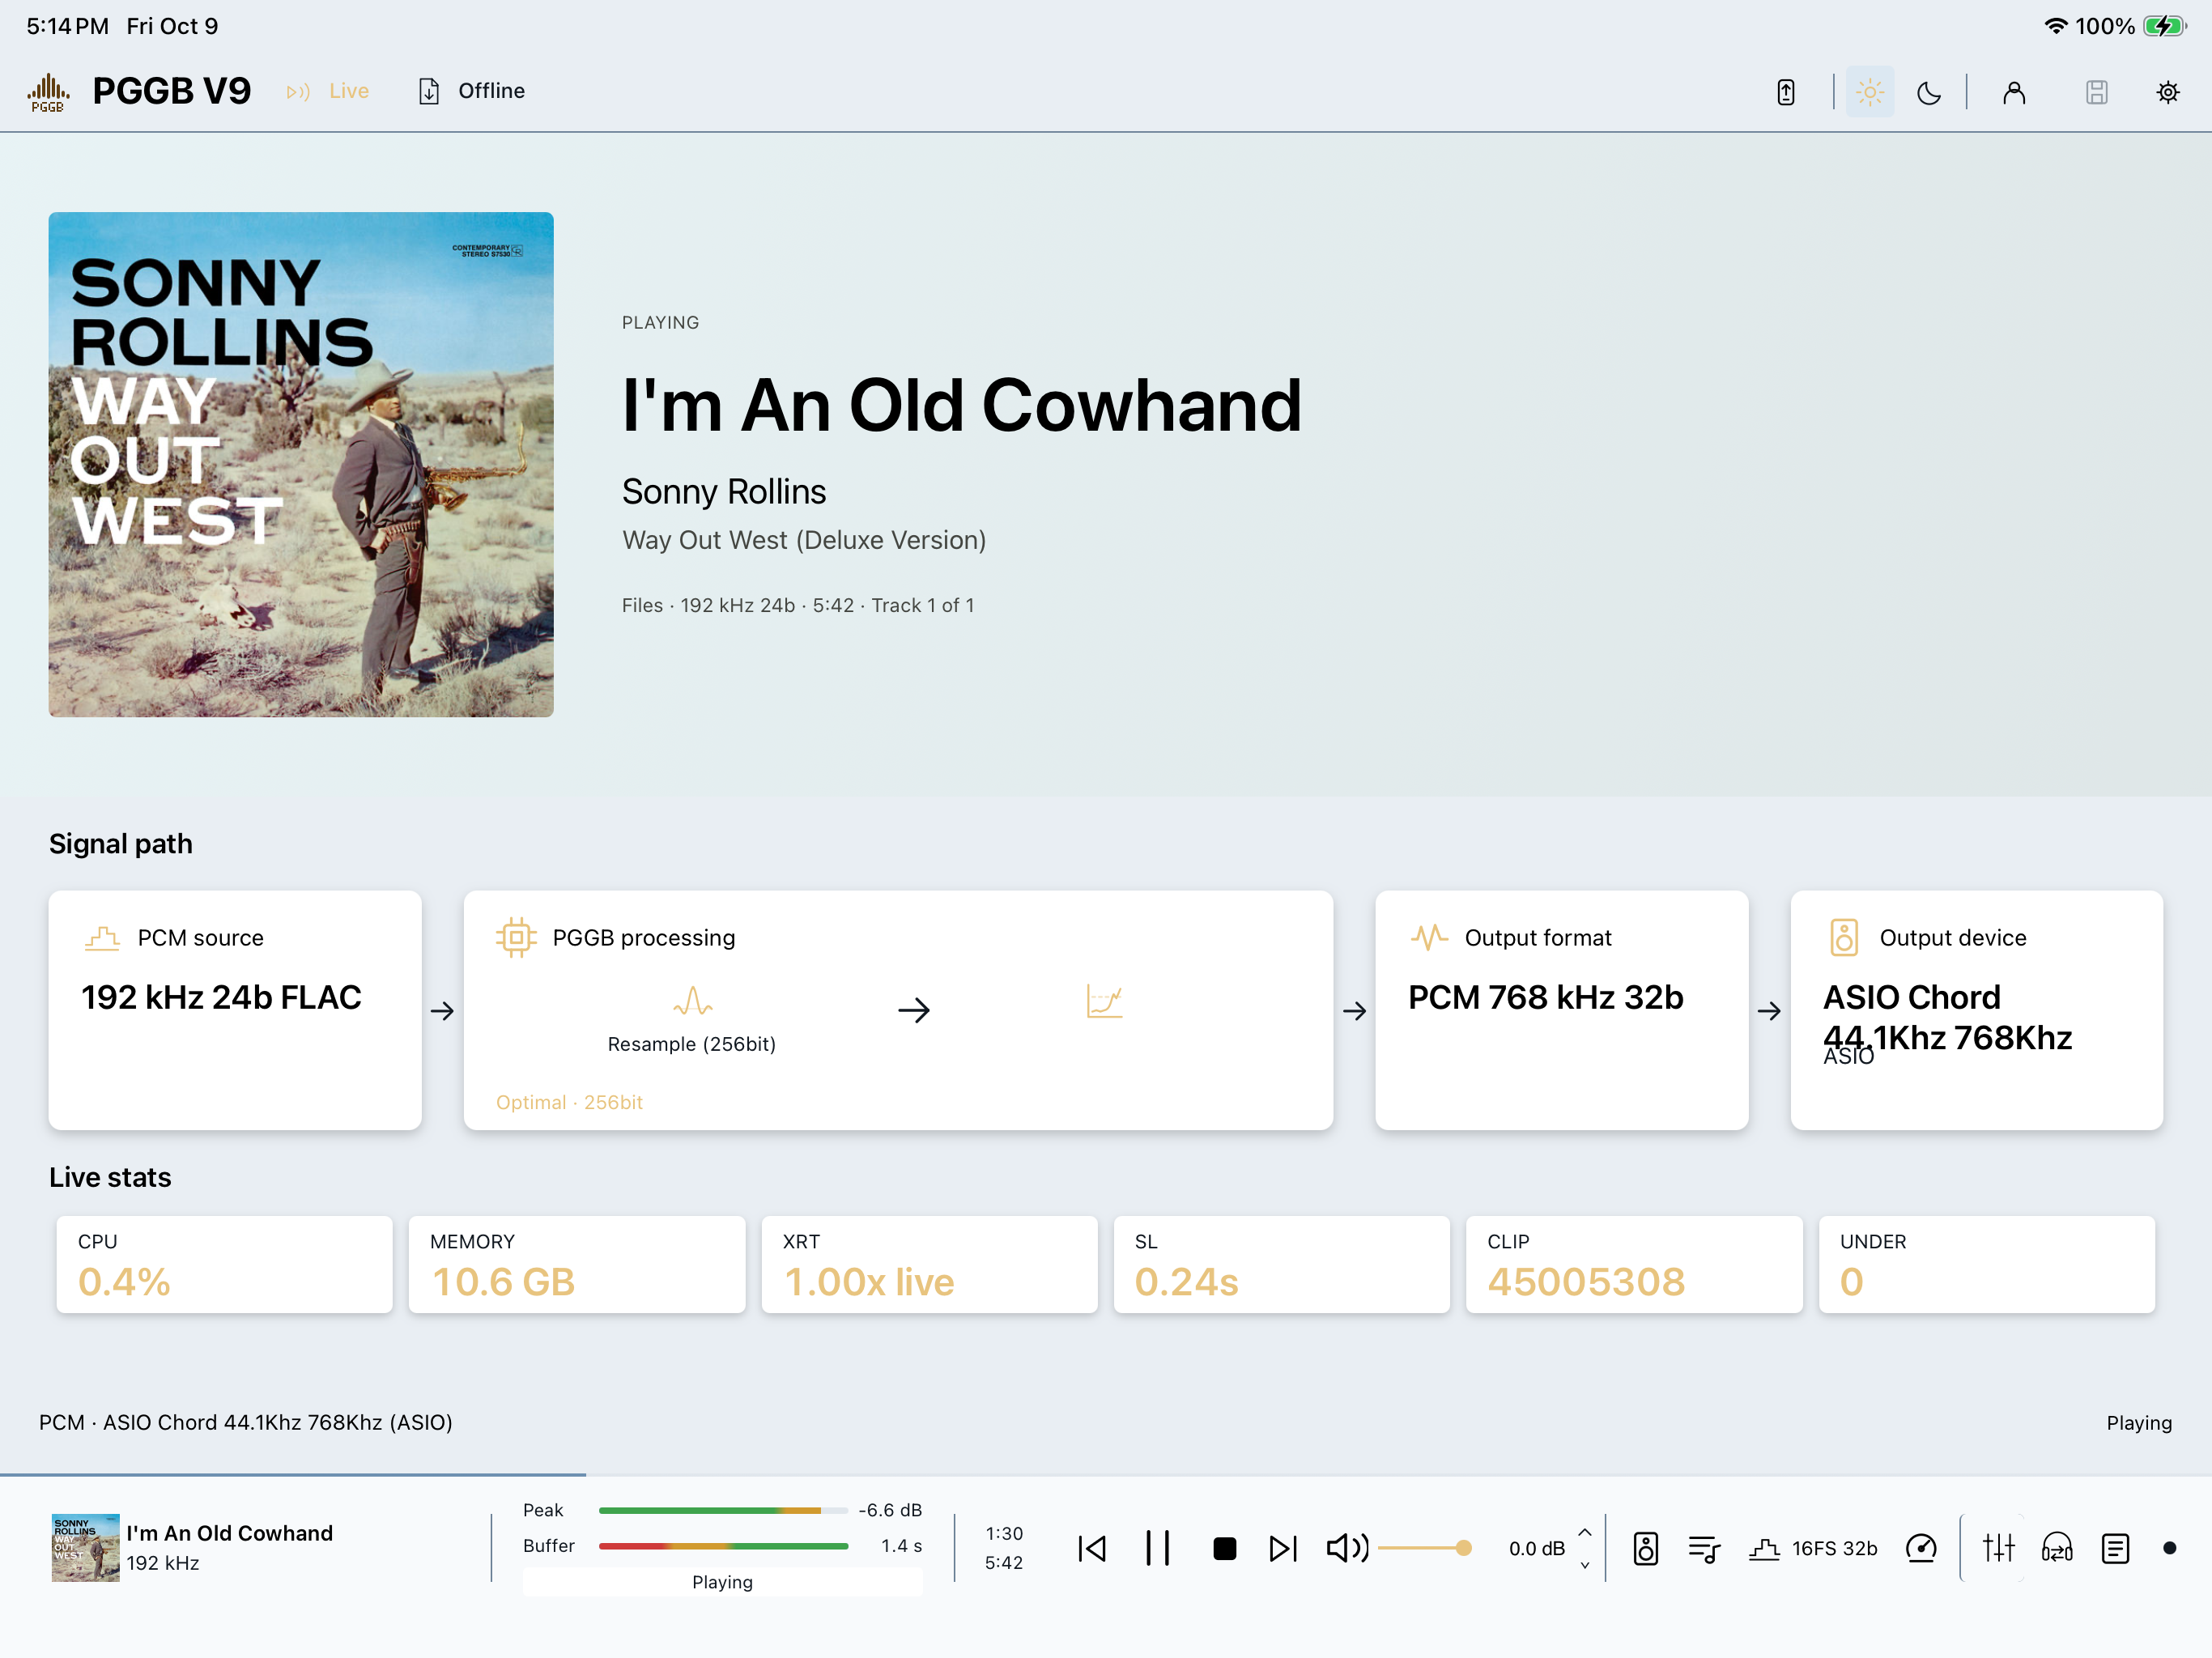
Task: Click the device upload icon in header
Action: (x=1786, y=92)
